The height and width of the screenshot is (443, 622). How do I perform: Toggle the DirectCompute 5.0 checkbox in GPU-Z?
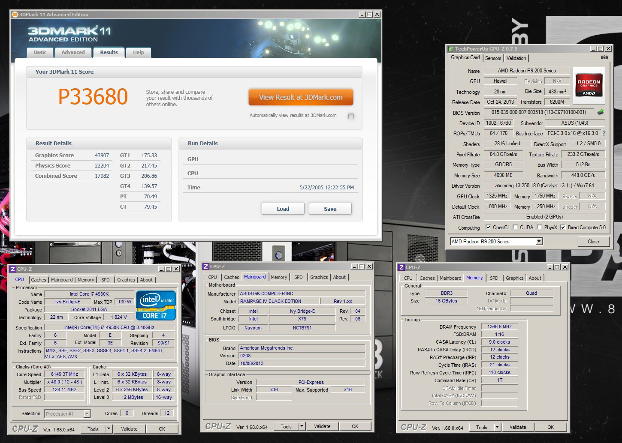pyautogui.click(x=563, y=227)
